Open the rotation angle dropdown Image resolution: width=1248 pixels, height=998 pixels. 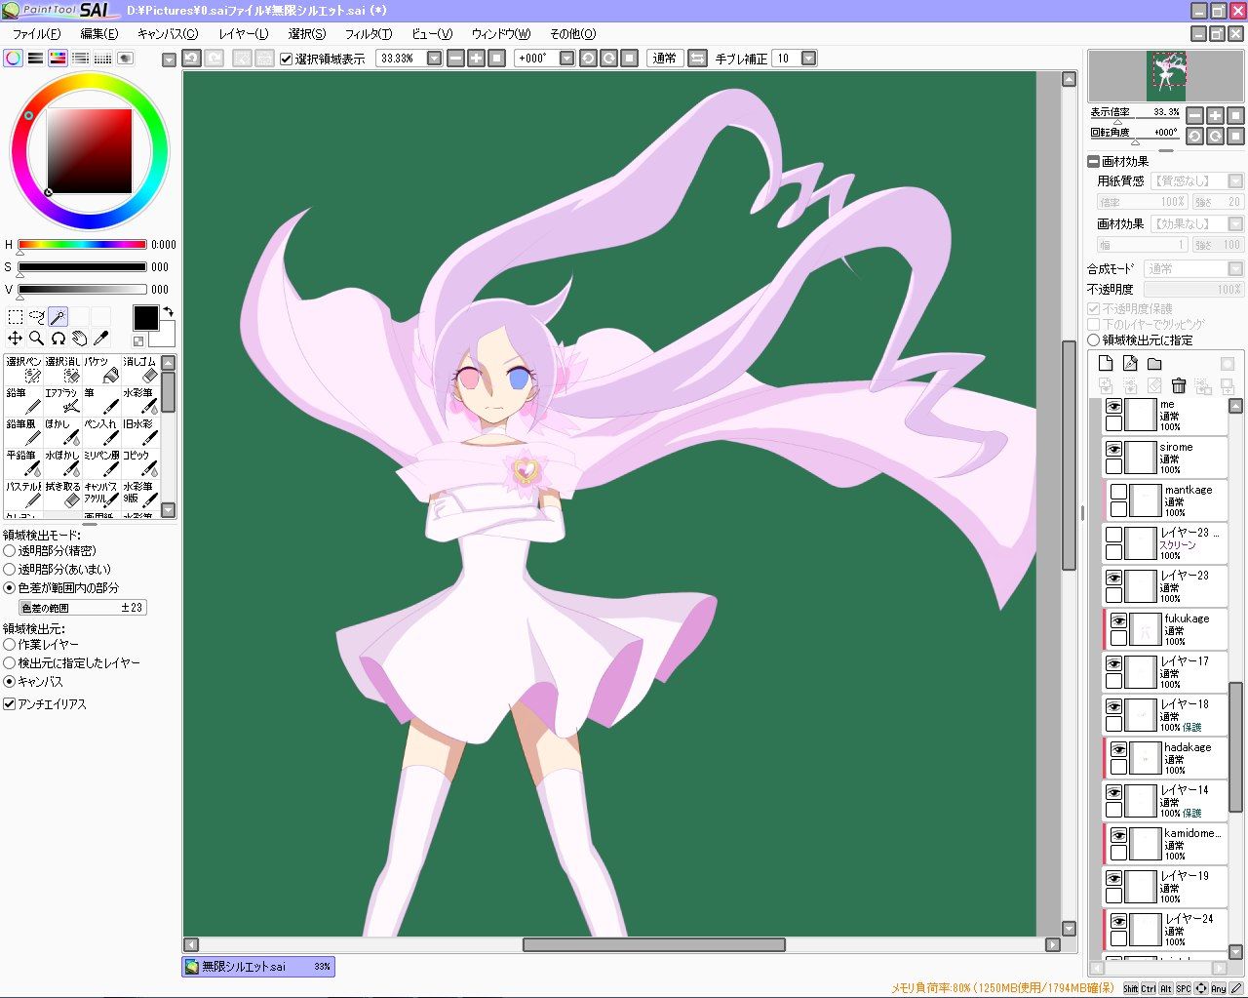click(x=566, y=59)
